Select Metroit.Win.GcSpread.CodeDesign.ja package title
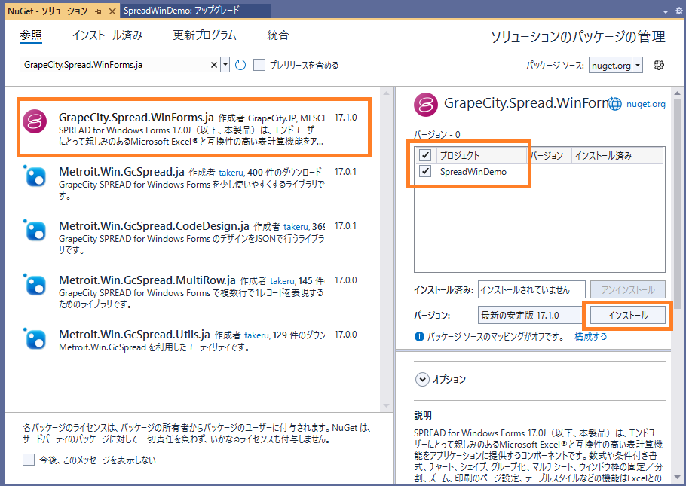The width and height of the screenshot is (686, 486). click(154, 226)
